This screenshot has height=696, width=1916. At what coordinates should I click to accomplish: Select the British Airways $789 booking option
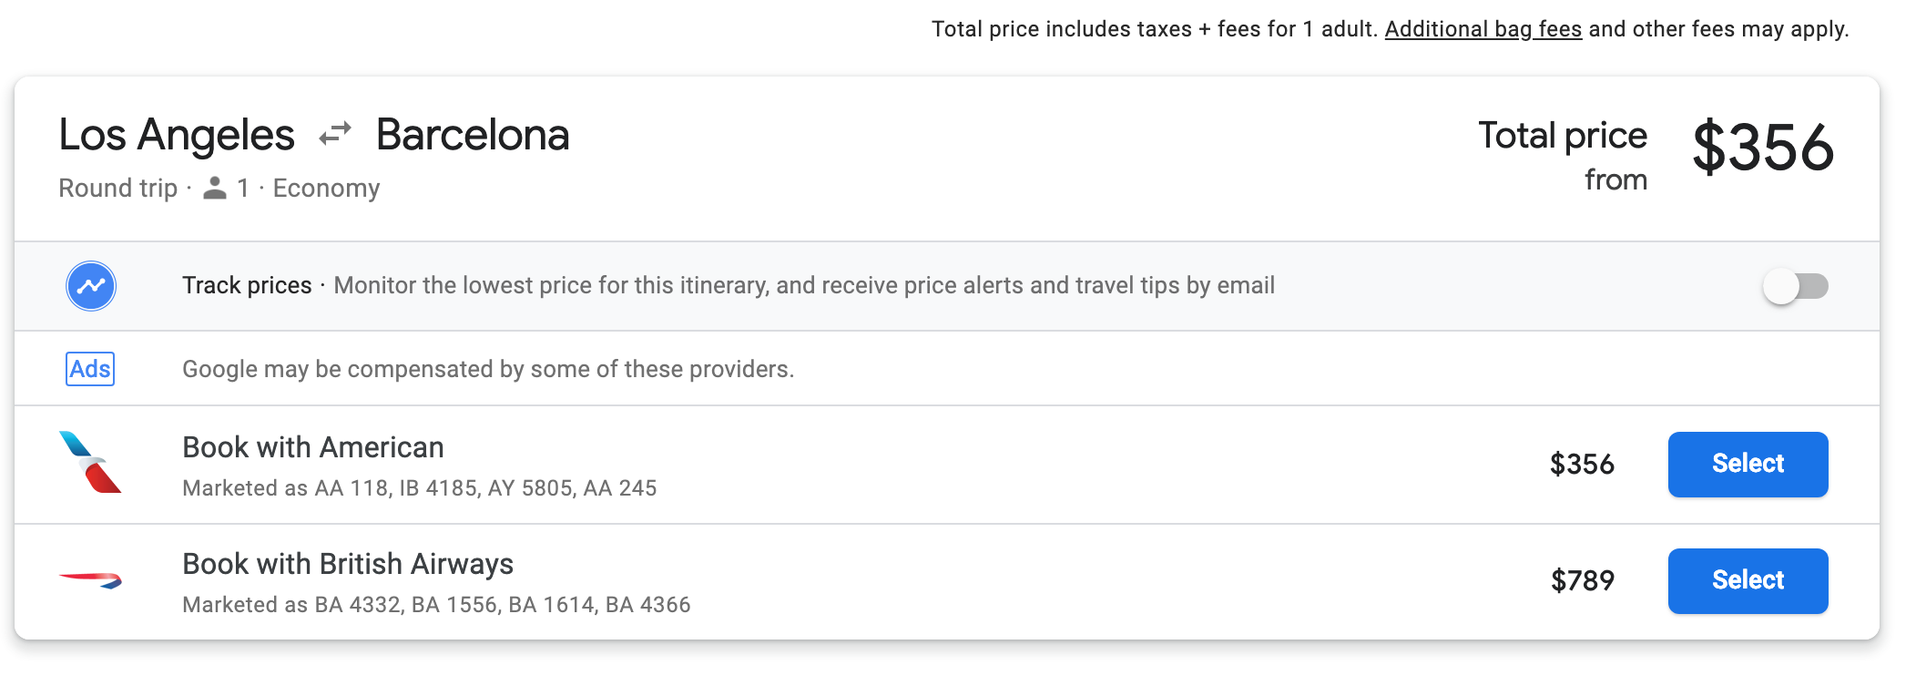tap(1747, 580)
